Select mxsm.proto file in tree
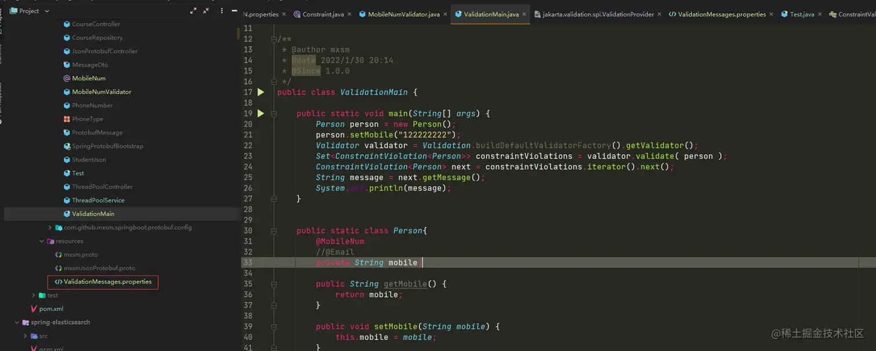Screen dimensions: 876x351 click(81, 255)
